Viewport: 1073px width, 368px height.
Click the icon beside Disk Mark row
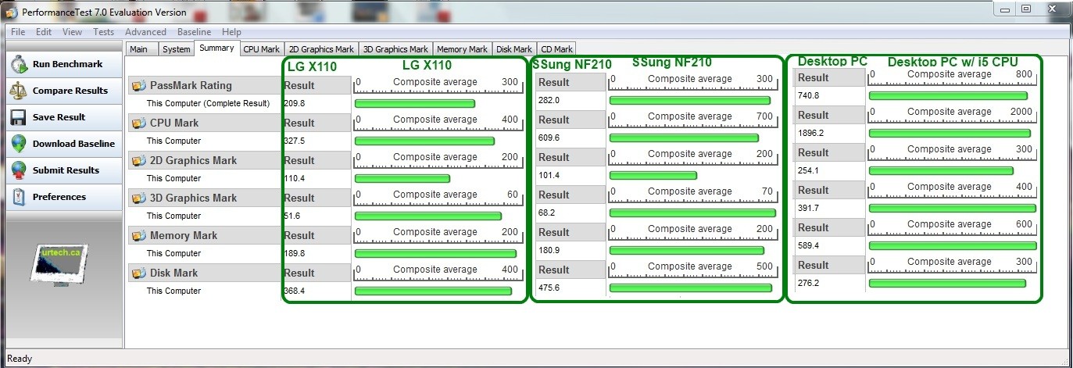pyautogui.click(x=139, y=273)
